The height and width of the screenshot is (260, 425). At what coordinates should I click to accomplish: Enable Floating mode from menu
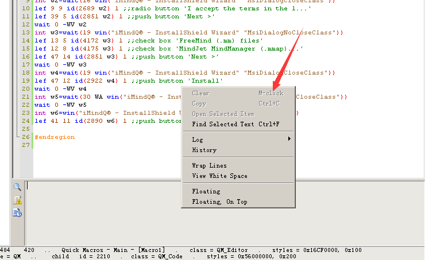coord(206,191)
